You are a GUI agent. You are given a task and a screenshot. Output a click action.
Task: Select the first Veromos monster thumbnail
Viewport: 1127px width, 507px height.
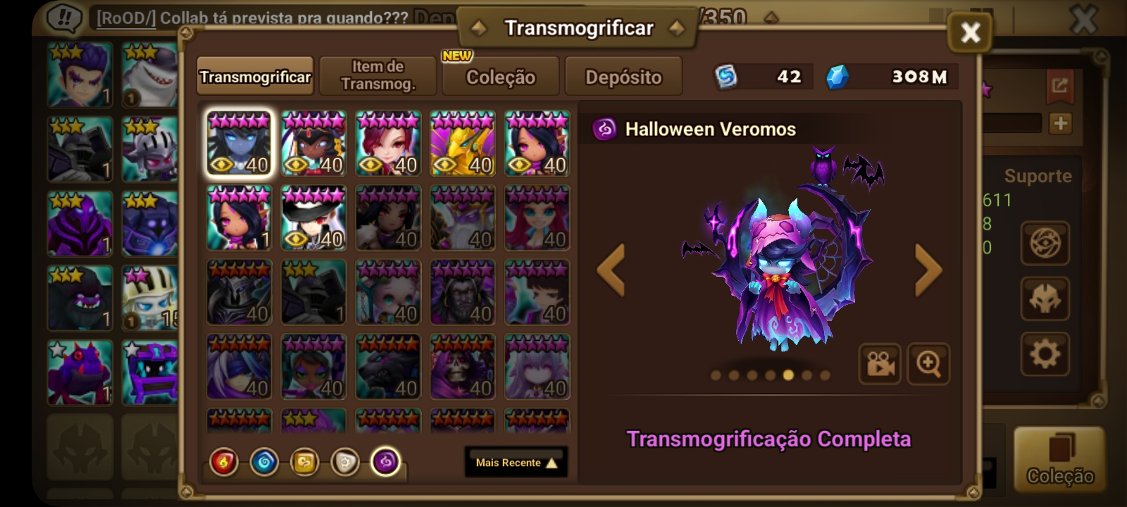[239, 143]
